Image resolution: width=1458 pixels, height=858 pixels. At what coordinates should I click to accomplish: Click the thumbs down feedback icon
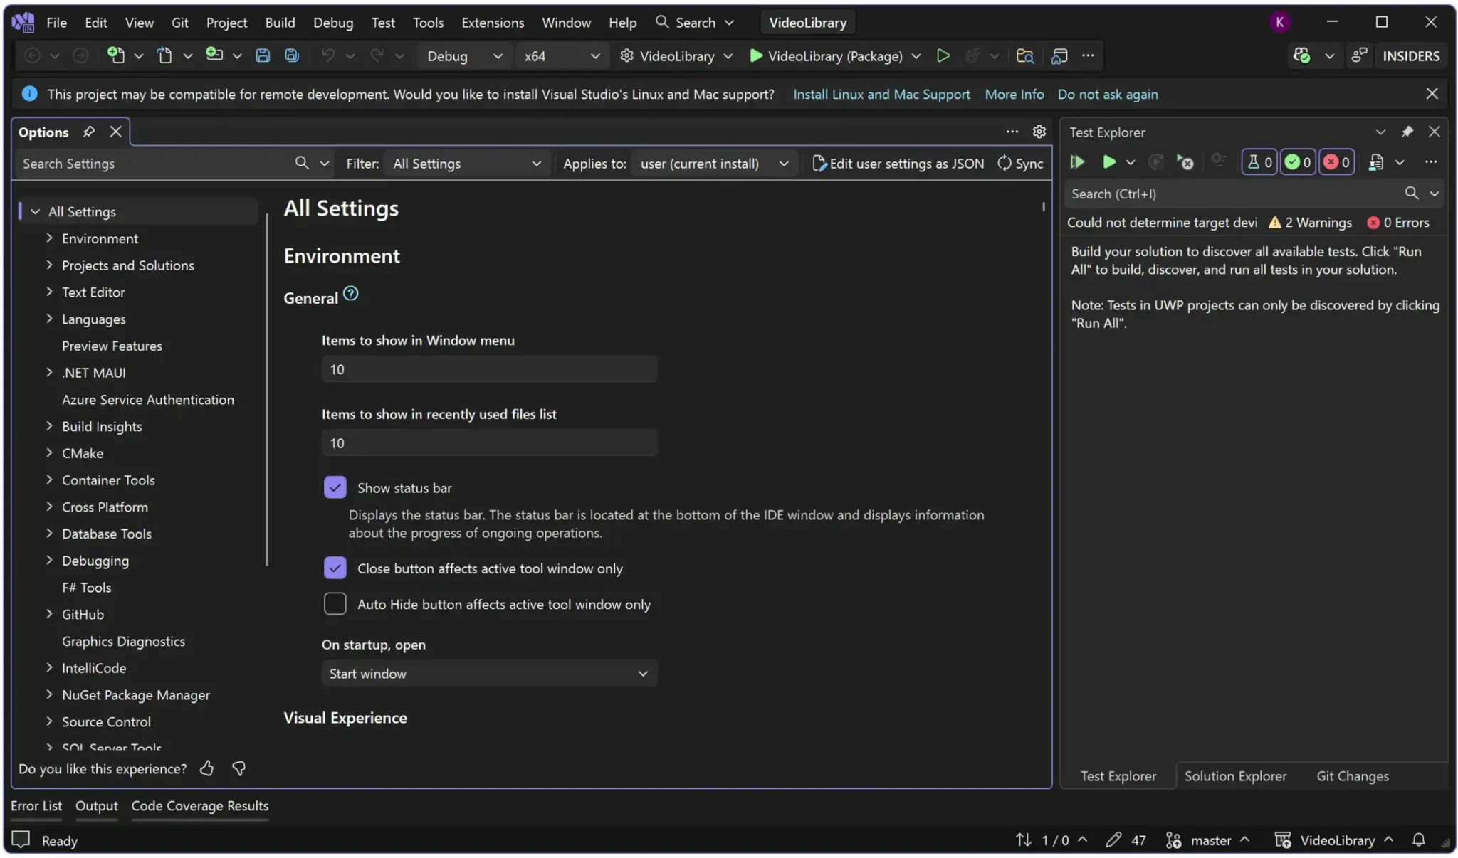(239, 768)
